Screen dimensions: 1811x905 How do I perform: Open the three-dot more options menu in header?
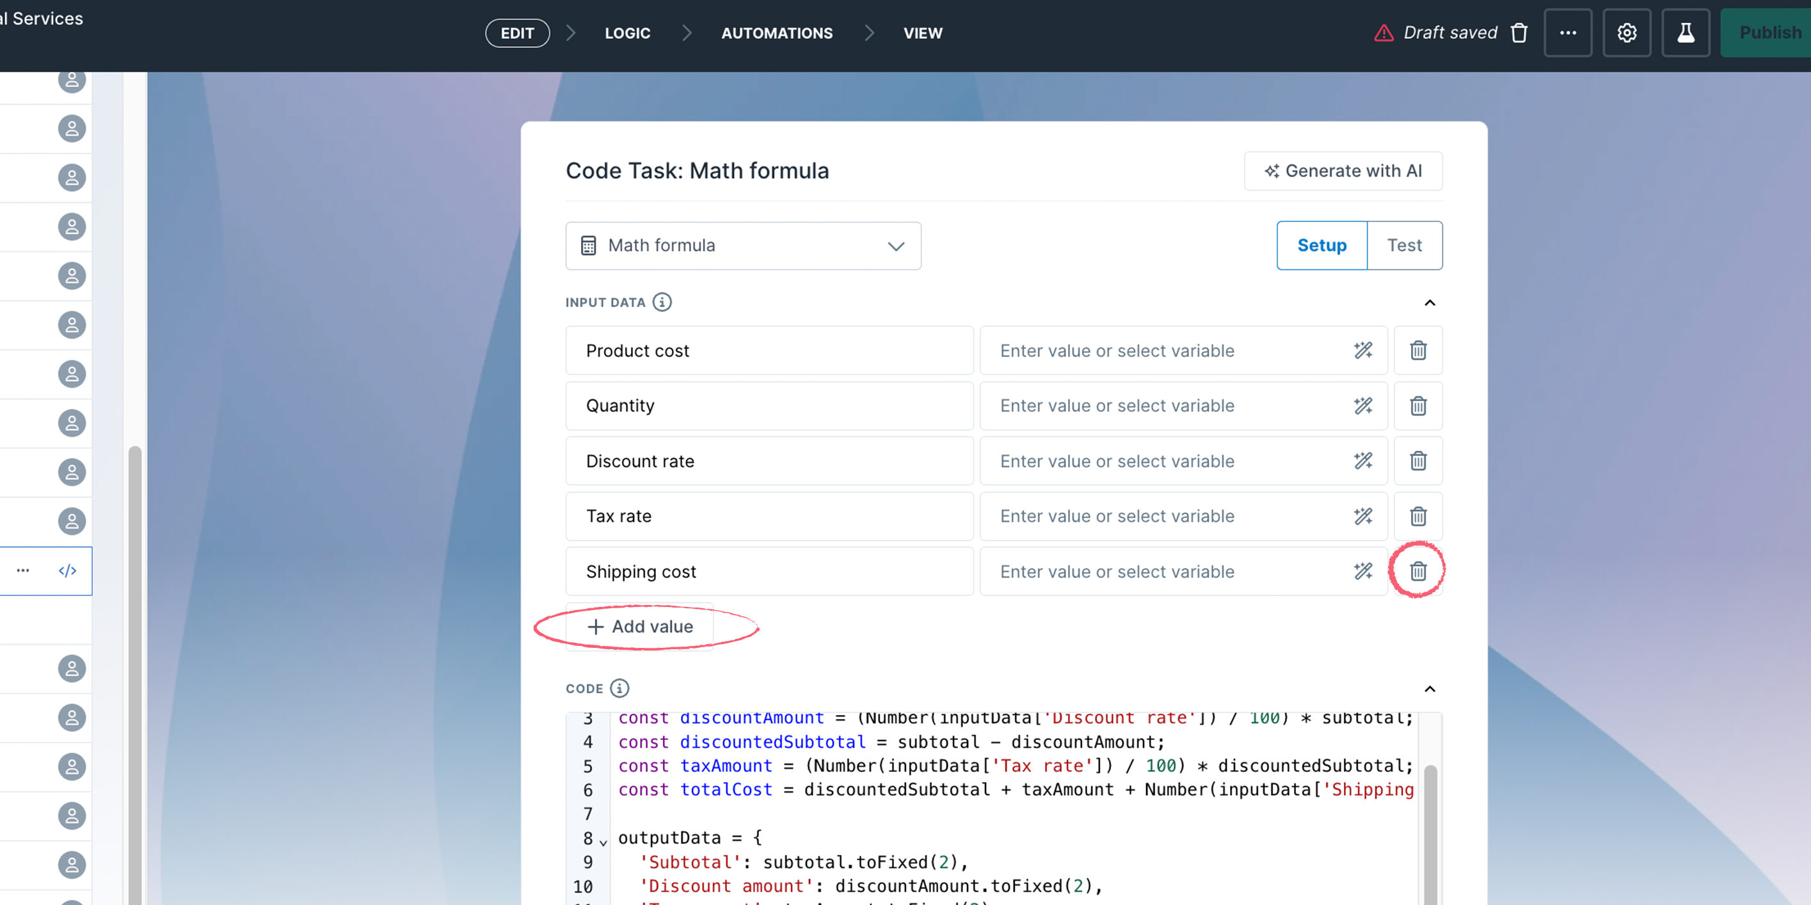1568,33
